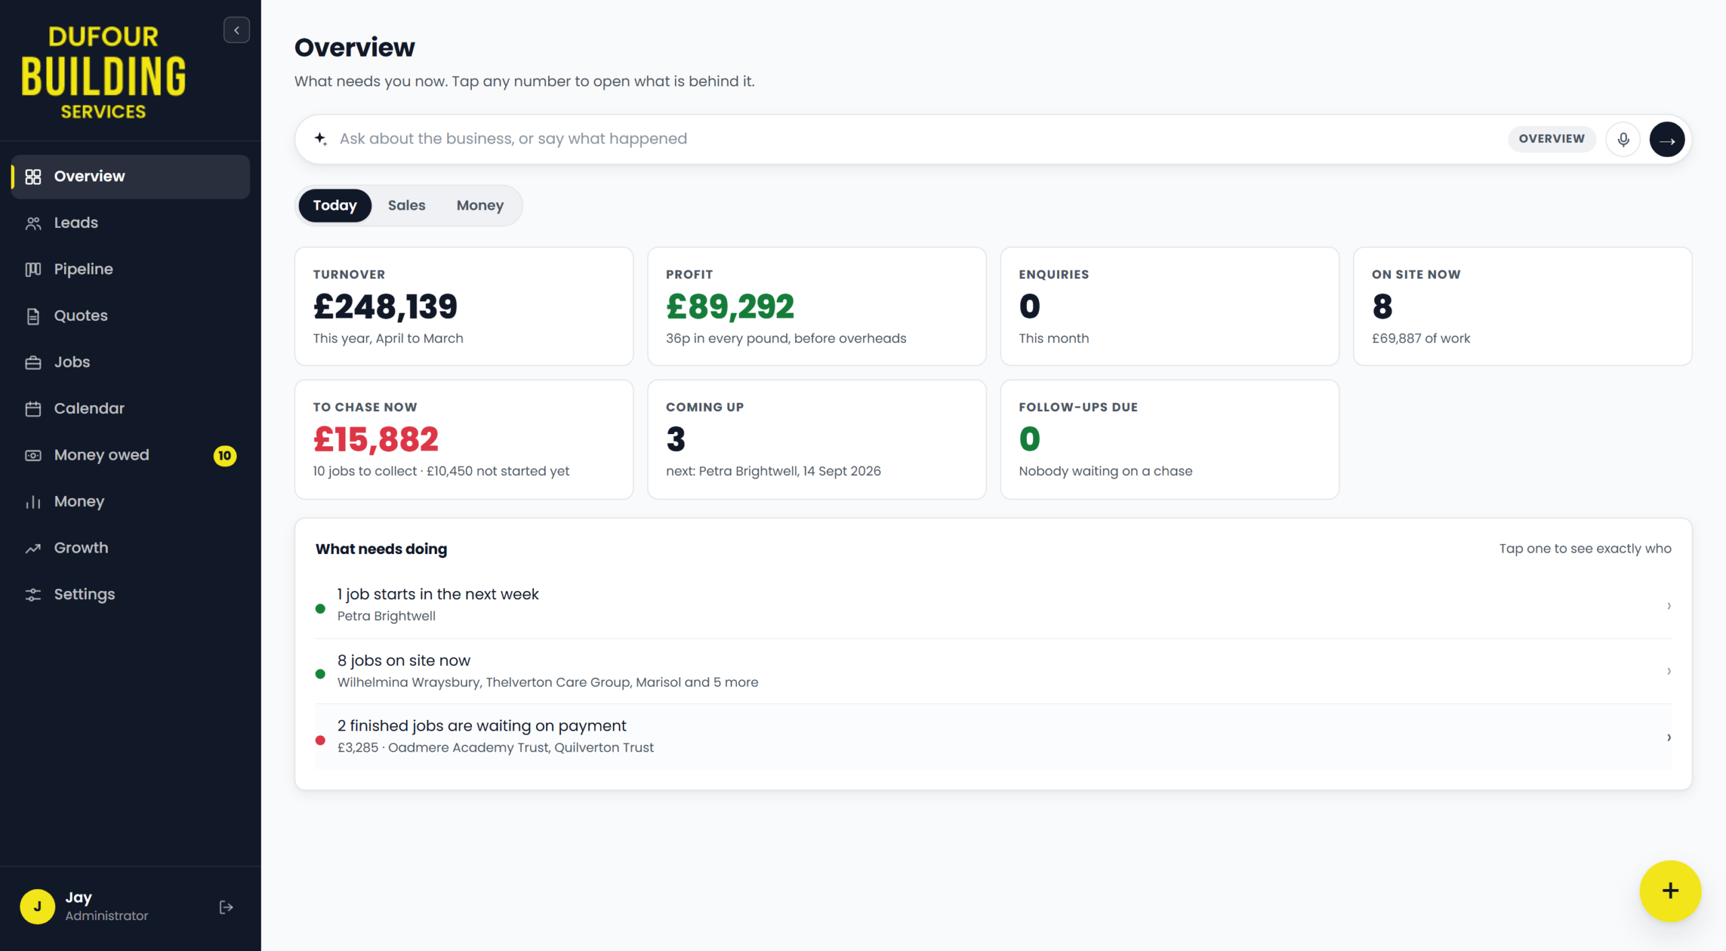This screenshot has height=951, width=1726.
Task: Click the yellow plus floating button
Action: [1670, 891]
